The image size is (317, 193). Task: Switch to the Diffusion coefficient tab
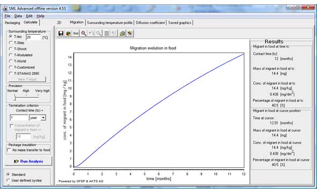click(x=150, y=23)
